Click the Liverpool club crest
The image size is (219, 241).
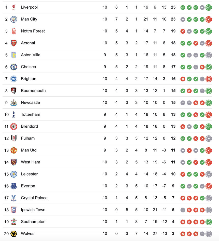[14, 7]
